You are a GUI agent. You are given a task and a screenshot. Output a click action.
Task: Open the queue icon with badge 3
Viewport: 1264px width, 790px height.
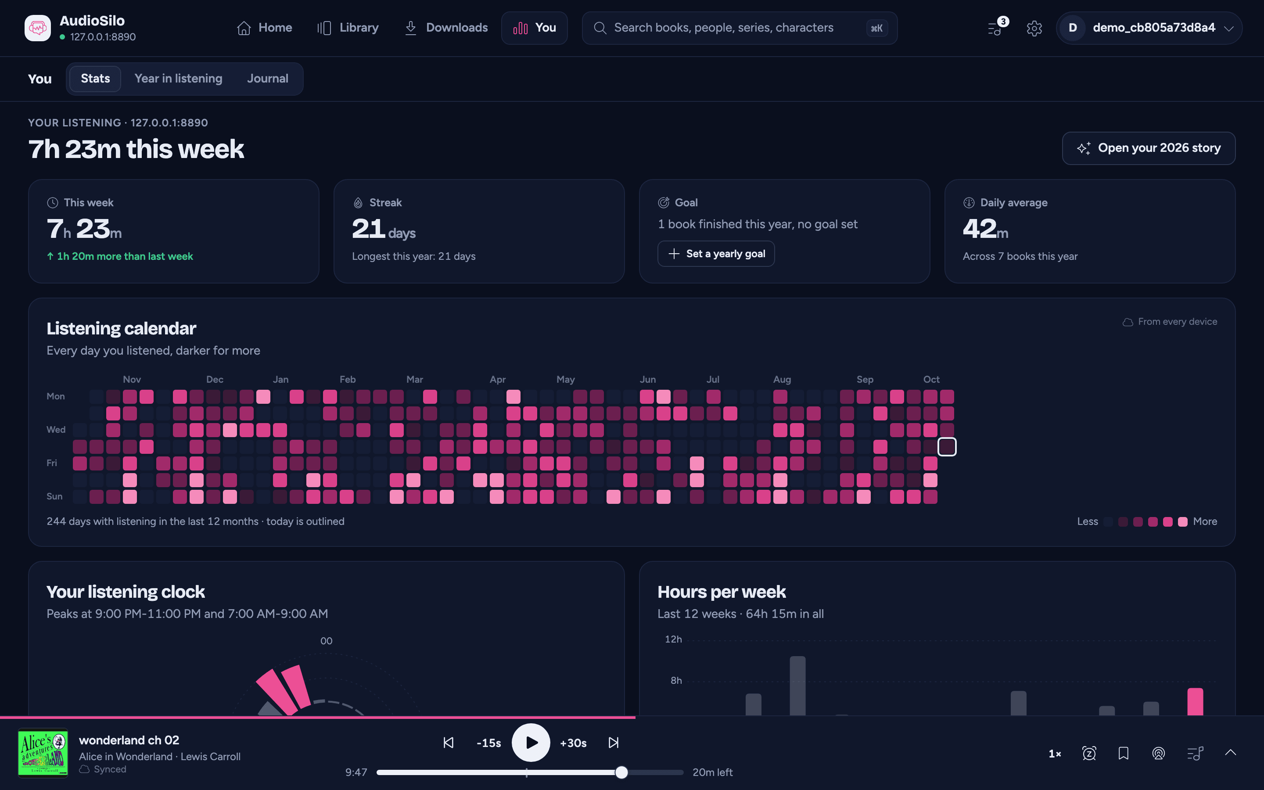[x=997, y=28]
